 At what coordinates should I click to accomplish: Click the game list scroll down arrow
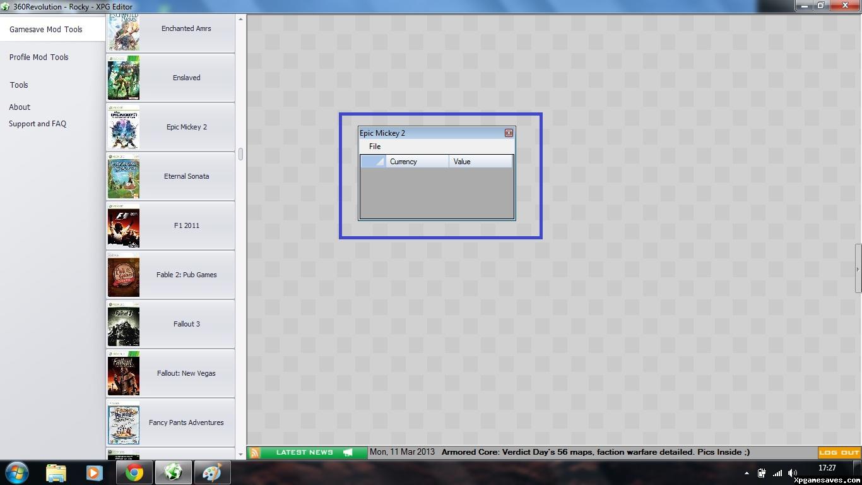pyautogui.click(x=240, y=453)
